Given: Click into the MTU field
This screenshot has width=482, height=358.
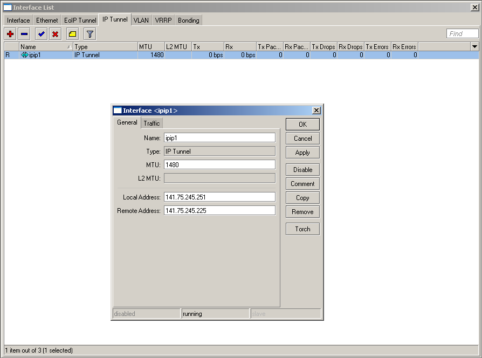Looking at the screenshot, I should click(219, 164).
